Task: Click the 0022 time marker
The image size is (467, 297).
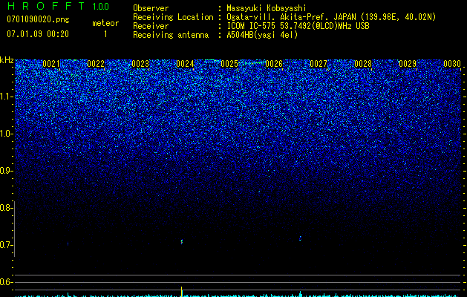Action: [96, 64]
